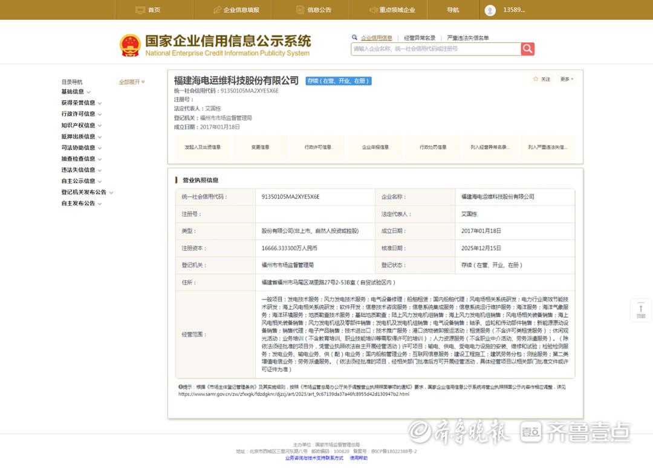Click the star icon next to 关注
Viewport: 653px width, 468px height.
(x=536, y=79)
